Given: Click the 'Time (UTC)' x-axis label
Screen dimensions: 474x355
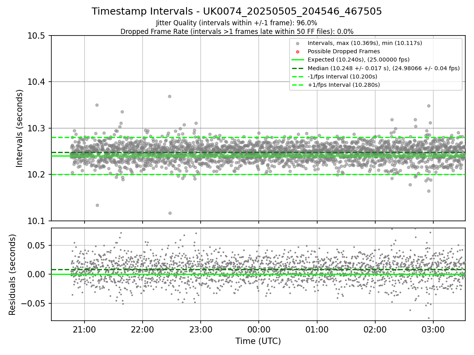Looking at the screenshot, I should [x=258, y=341].
